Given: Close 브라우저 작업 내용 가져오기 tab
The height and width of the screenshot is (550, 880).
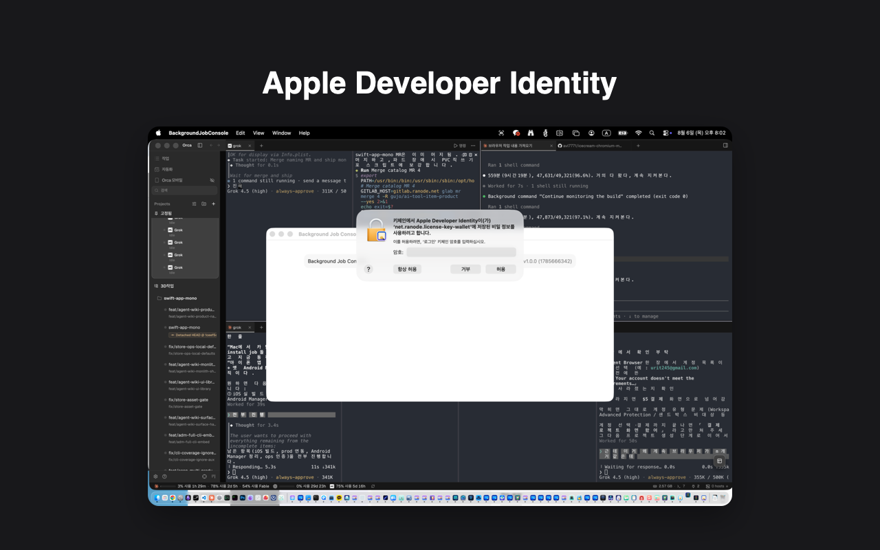Looking at the screenshot, I should coord(551,146).
